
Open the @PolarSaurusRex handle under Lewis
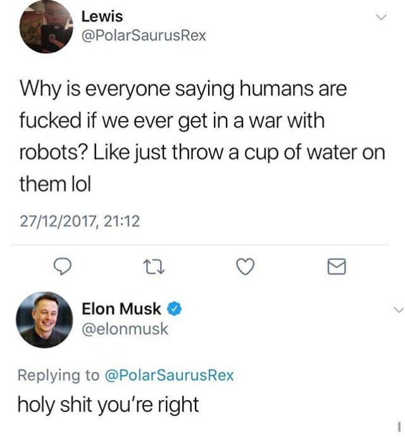point(144,35)
